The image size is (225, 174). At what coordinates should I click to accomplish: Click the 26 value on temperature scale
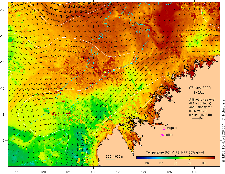pos(147,163)
